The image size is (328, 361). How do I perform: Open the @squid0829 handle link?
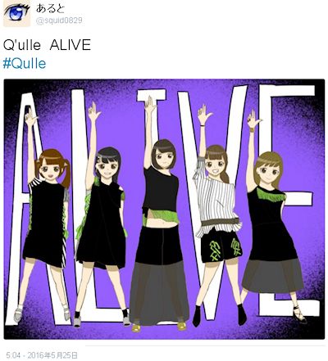pos(59,20)
